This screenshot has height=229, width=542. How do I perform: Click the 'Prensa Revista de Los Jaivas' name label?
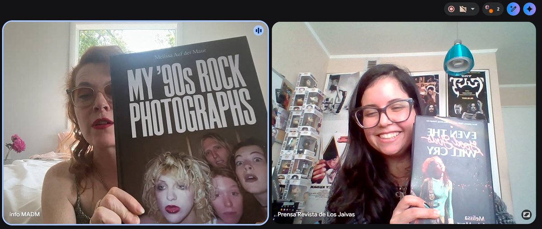(x=316, y=215)
